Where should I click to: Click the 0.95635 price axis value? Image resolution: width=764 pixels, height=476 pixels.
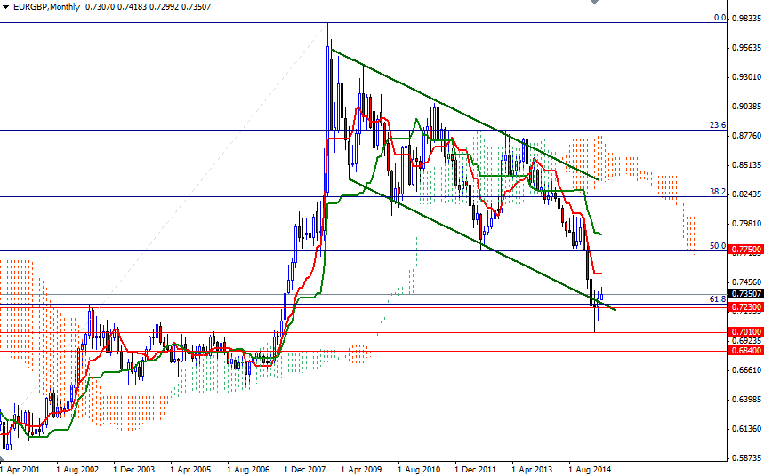[746, 48]
